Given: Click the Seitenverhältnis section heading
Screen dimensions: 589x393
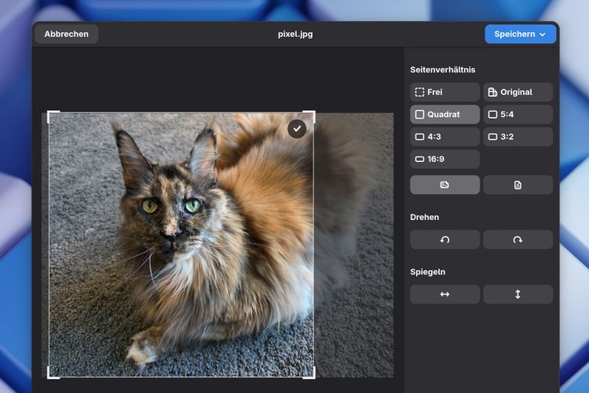Looking at the screenshot, I should 442,70.
